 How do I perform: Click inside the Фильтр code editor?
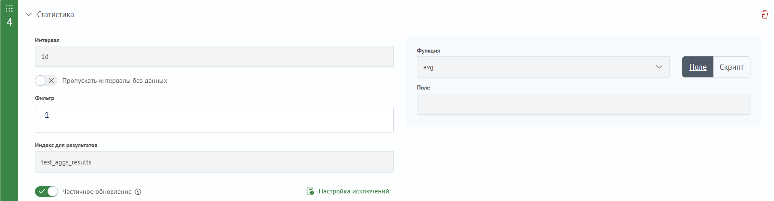(214, 120)
